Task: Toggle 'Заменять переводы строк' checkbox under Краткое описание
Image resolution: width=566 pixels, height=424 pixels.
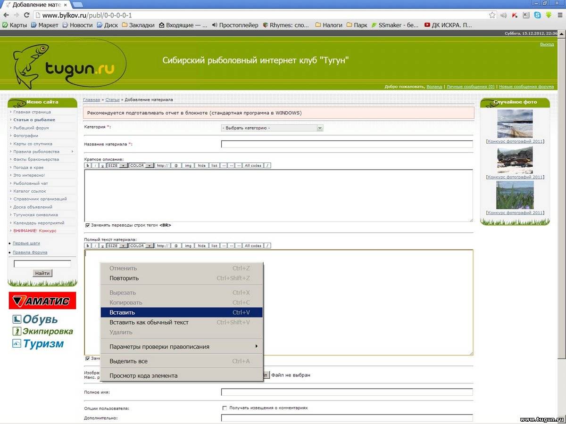Action: (x=87, y=225)
